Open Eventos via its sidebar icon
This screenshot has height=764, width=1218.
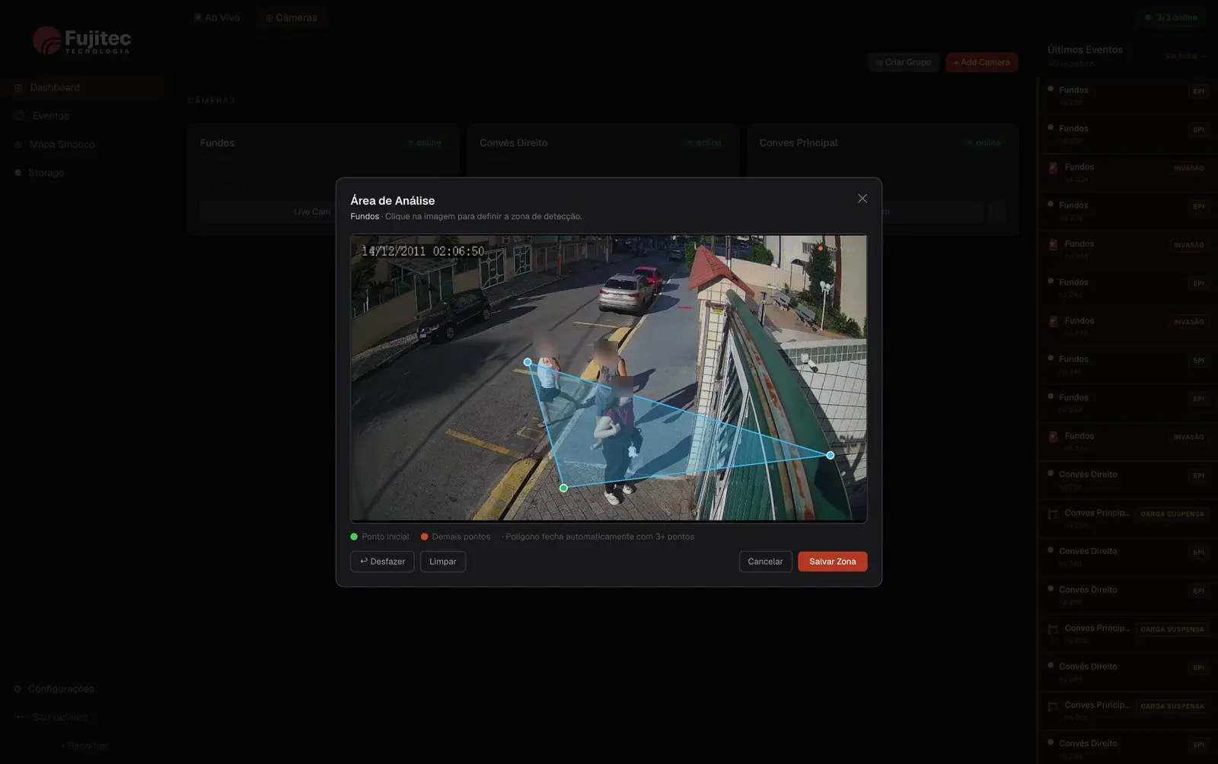[20, 116]
